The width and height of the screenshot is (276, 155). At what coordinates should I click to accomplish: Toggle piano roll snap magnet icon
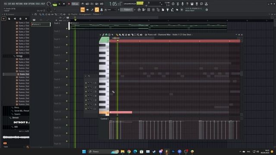(107, 35)
